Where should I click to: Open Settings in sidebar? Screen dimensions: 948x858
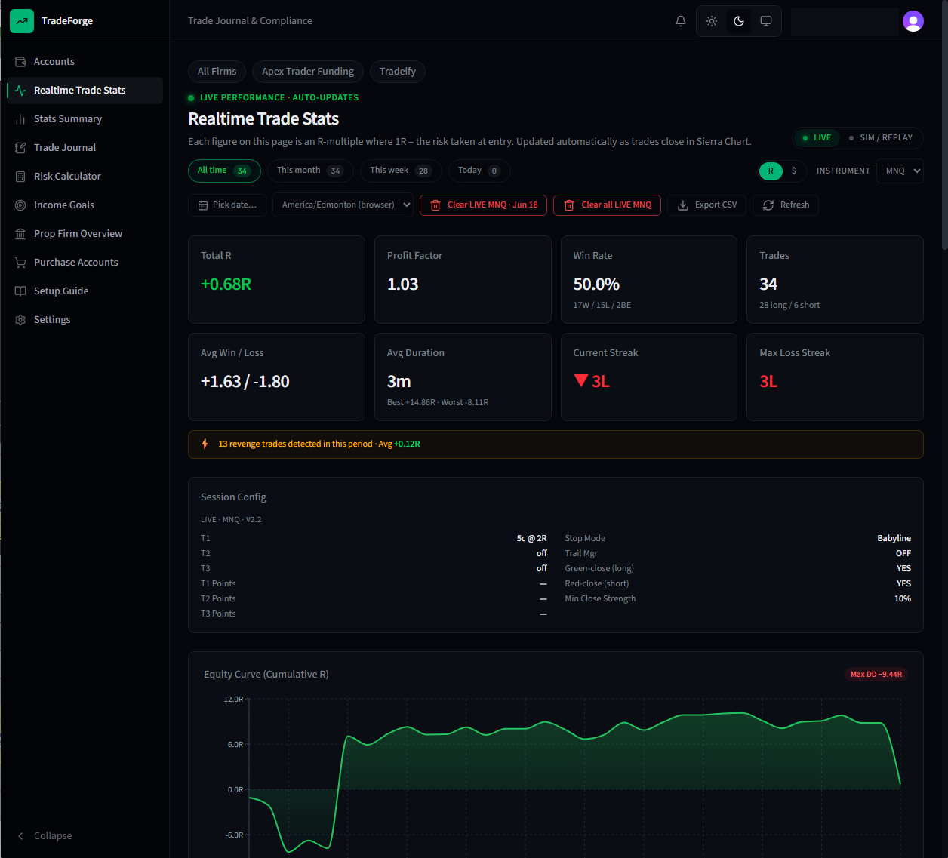(85, 320)
